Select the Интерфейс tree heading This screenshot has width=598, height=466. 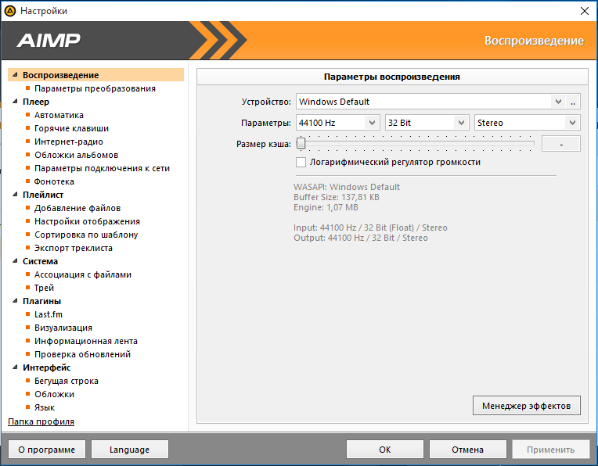coord(46,367)
